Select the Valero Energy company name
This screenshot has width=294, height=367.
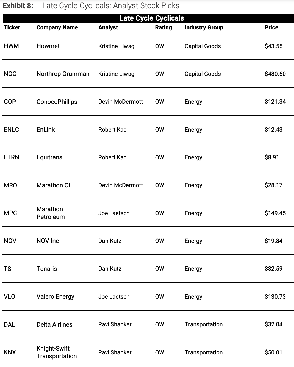coord(55,297)
